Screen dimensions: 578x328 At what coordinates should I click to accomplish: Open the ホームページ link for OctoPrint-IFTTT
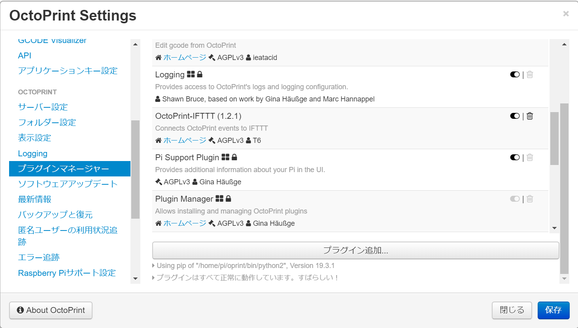pyautogui.click(x=185, y=141)
